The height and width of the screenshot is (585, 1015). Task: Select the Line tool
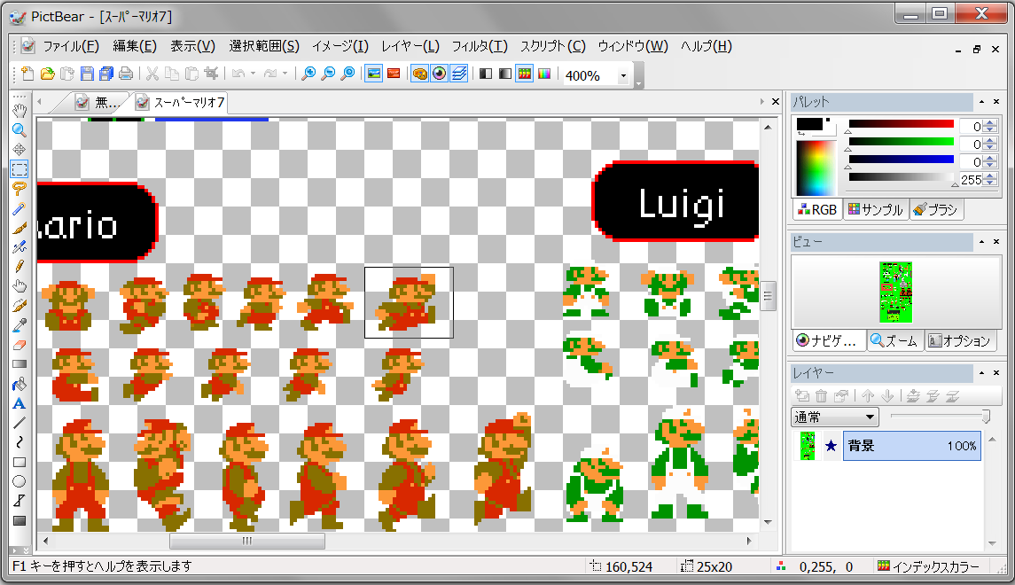tap(20, 423)
